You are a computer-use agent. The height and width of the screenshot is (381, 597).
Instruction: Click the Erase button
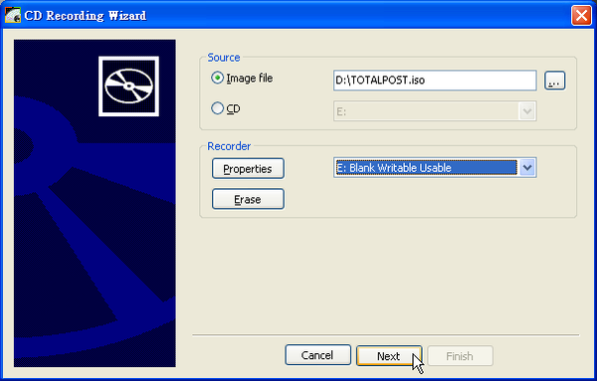(x=248, y=199)
